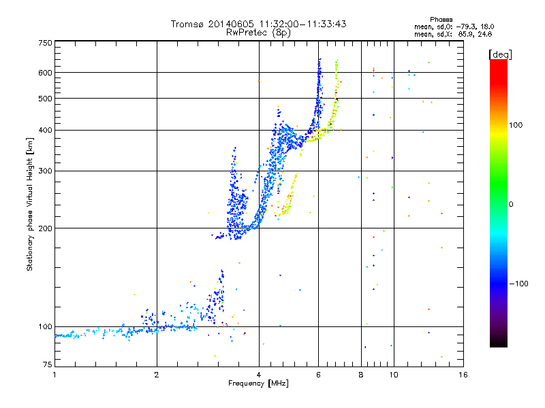Click the x-axis tick label '4'
This screenshot has height=408, width=545.
259,375
